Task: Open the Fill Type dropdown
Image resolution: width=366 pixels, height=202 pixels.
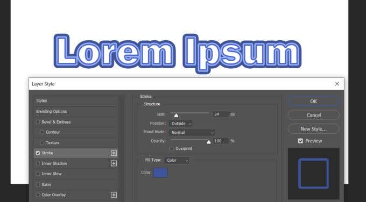Action: pos(177,160)
